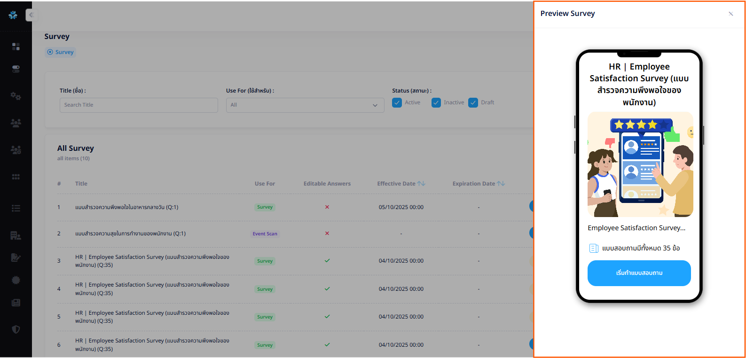Image resolution: width=746 pixels, height=358 pixels.
Task: Click the dashboard grid icon in sidebar
Action: [x=16, y=47]
